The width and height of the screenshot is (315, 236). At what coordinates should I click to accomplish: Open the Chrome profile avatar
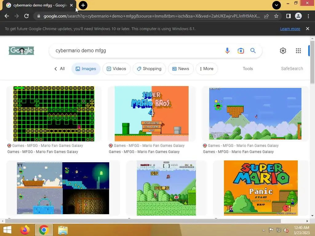pos(298,16)
